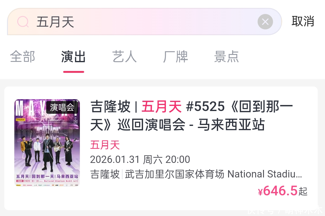Click the 武吉加里尔国家体育场 venue text
The width and height of the screenshot is (325, 216).
pos(175,174)
